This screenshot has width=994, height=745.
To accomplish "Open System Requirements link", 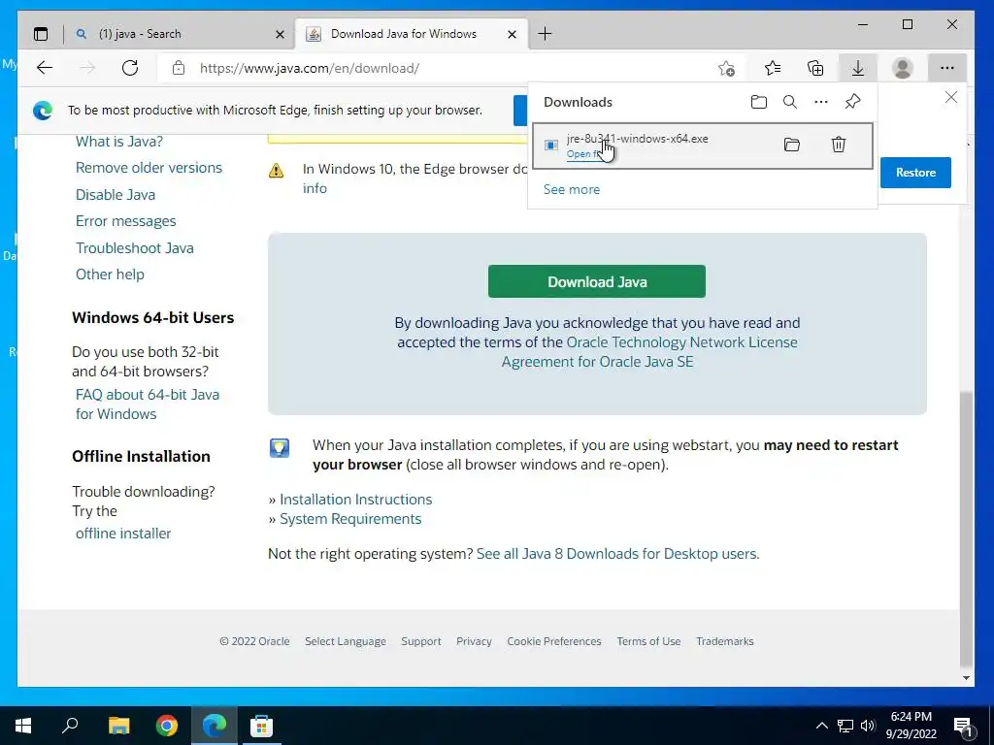I will tap(349, 519).
